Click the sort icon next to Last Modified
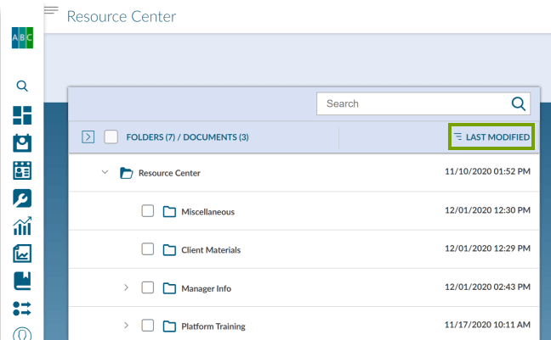The height and width of the screenshot is (340, 551). click(457, 137)
